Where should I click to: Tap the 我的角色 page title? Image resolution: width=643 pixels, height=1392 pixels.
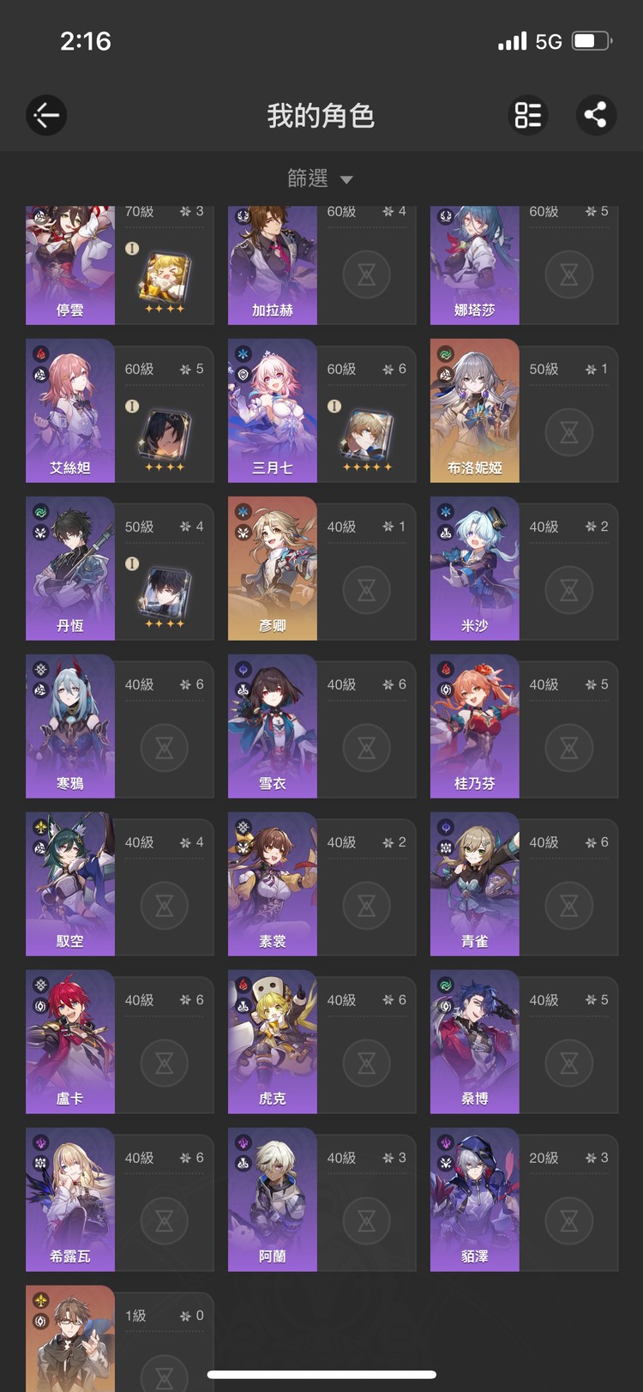click(321, 116)
